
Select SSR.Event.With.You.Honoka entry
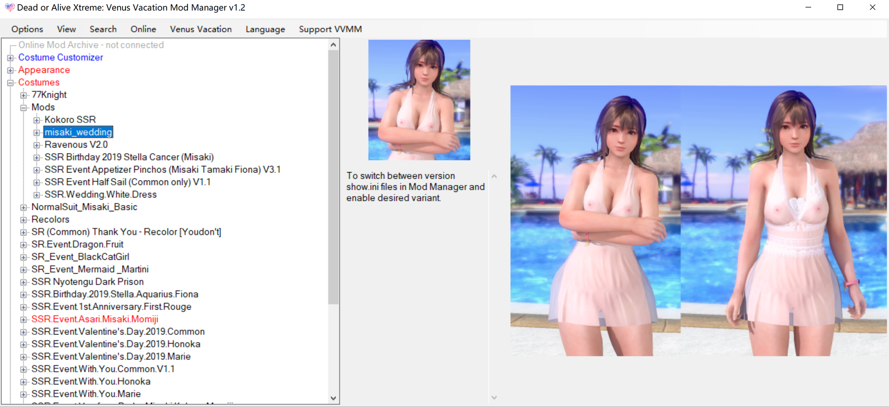pyautogui.click(x=91, y=382)
